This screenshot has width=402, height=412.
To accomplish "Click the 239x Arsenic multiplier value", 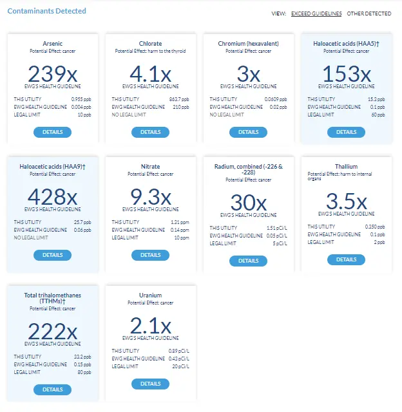I will [52, 73].
